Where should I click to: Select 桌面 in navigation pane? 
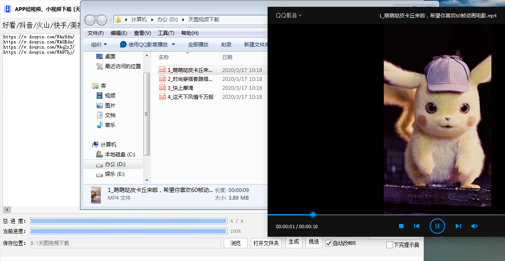(x=106, y=56)
